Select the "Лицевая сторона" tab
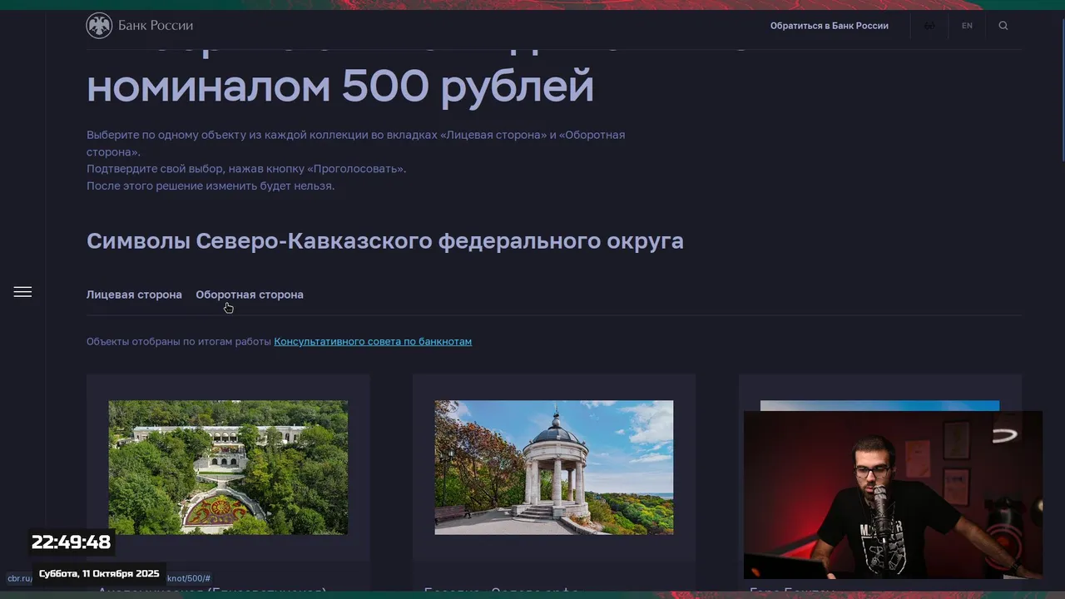 [x=134, y=295]
